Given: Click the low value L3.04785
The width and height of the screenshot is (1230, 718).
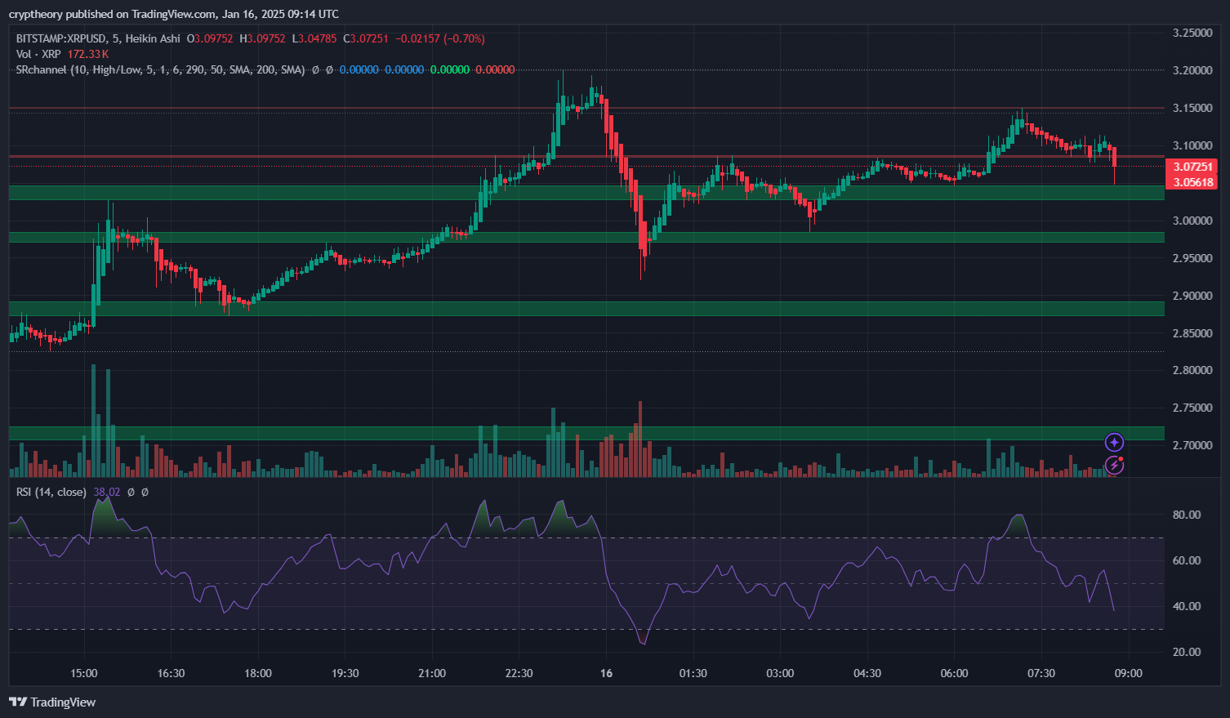Looking at the screenshot, I should [x=314, y=38].
